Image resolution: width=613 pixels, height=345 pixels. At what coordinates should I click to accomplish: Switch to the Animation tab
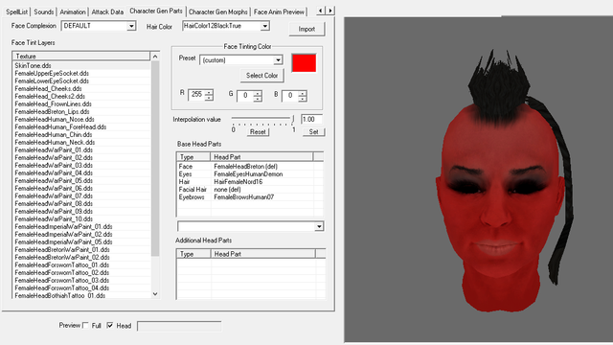tap(73, 11)
